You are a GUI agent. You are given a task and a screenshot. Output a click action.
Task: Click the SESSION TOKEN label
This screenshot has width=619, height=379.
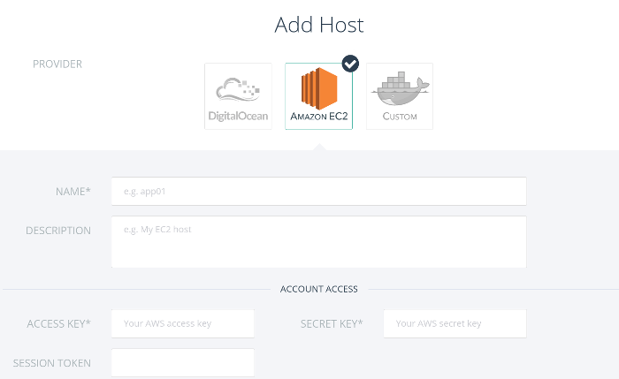click(52, 363)
